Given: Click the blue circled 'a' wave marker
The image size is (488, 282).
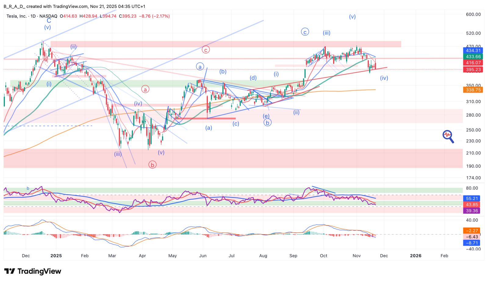Looking at the screenshot, I should click(200, 67).
